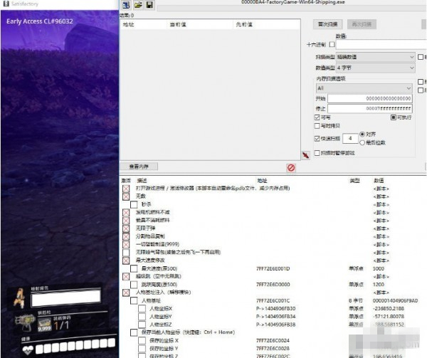Enable the 扫描时暂停游戏 checkbox

tap(317, 153)
